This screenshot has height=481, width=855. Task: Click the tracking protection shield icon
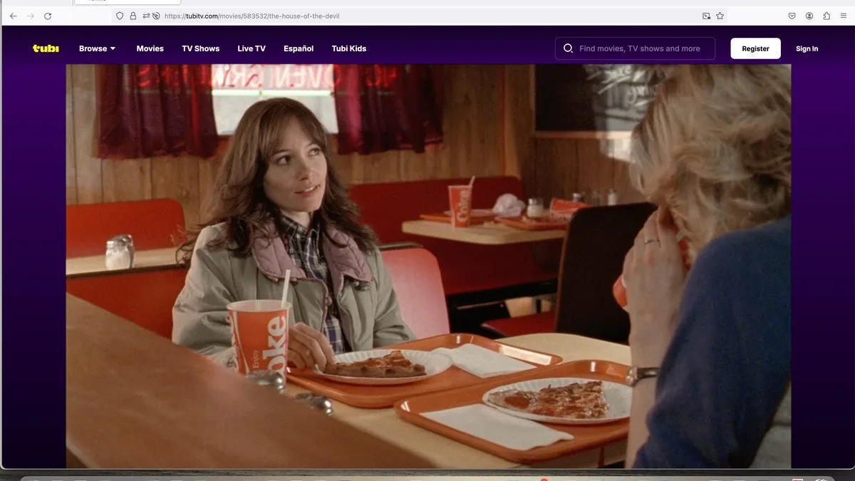tap(120, 16)
